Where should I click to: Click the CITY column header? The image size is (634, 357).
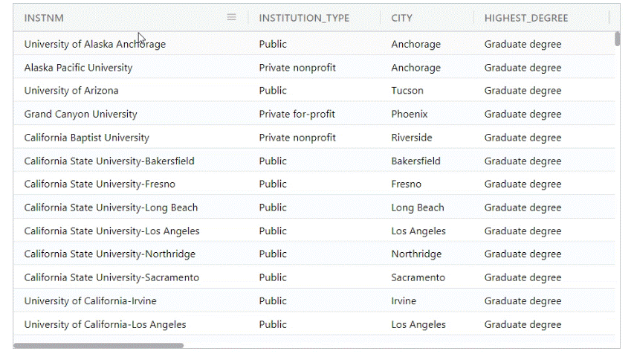click(401, 18)
